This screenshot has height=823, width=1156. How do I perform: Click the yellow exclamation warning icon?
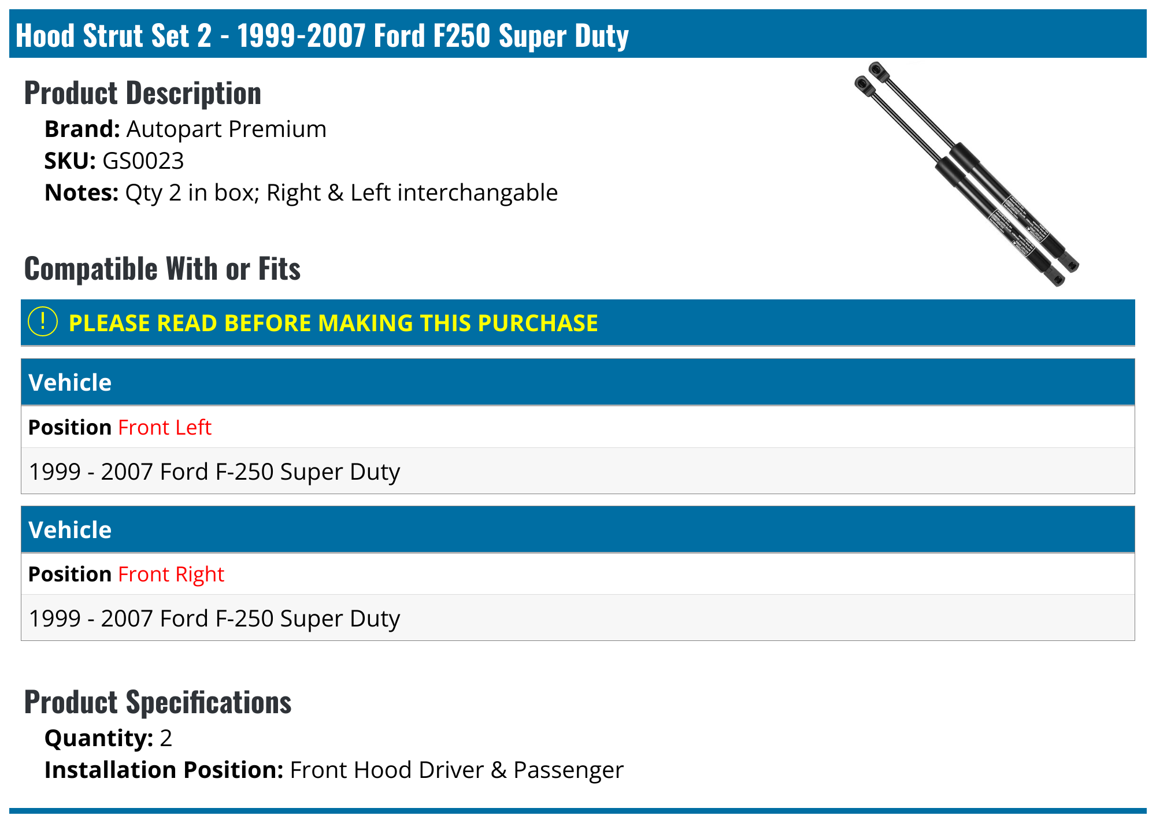pos(43,322)
